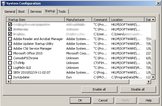Click the Disable all button
This screenshot has width=162, height=106.
(138, 89)
